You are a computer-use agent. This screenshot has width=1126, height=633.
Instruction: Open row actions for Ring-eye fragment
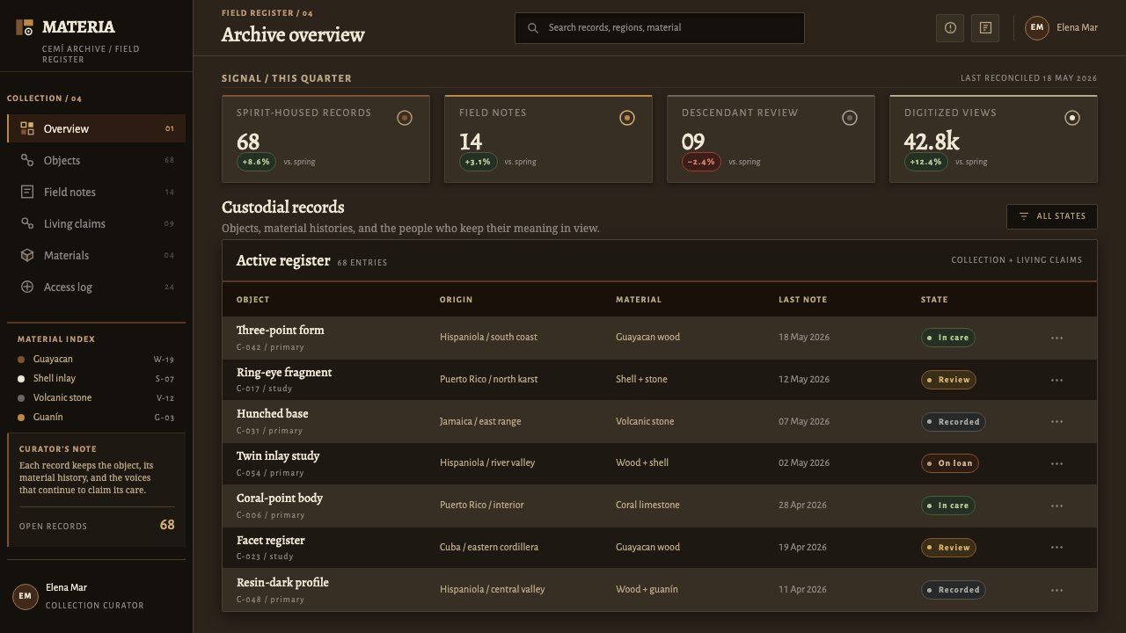click(x=1057, y=380)
